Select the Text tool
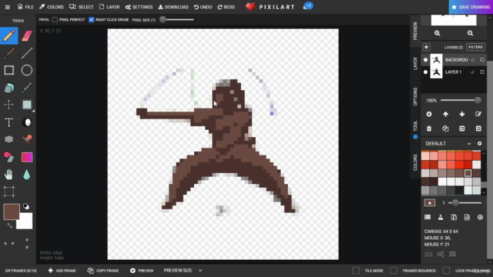This screenshot has width=493, height=277. point(9,122)
